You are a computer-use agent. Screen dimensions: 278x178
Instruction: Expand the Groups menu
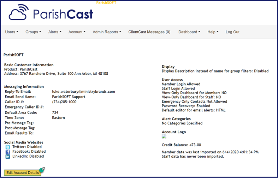tap(33, 32)
